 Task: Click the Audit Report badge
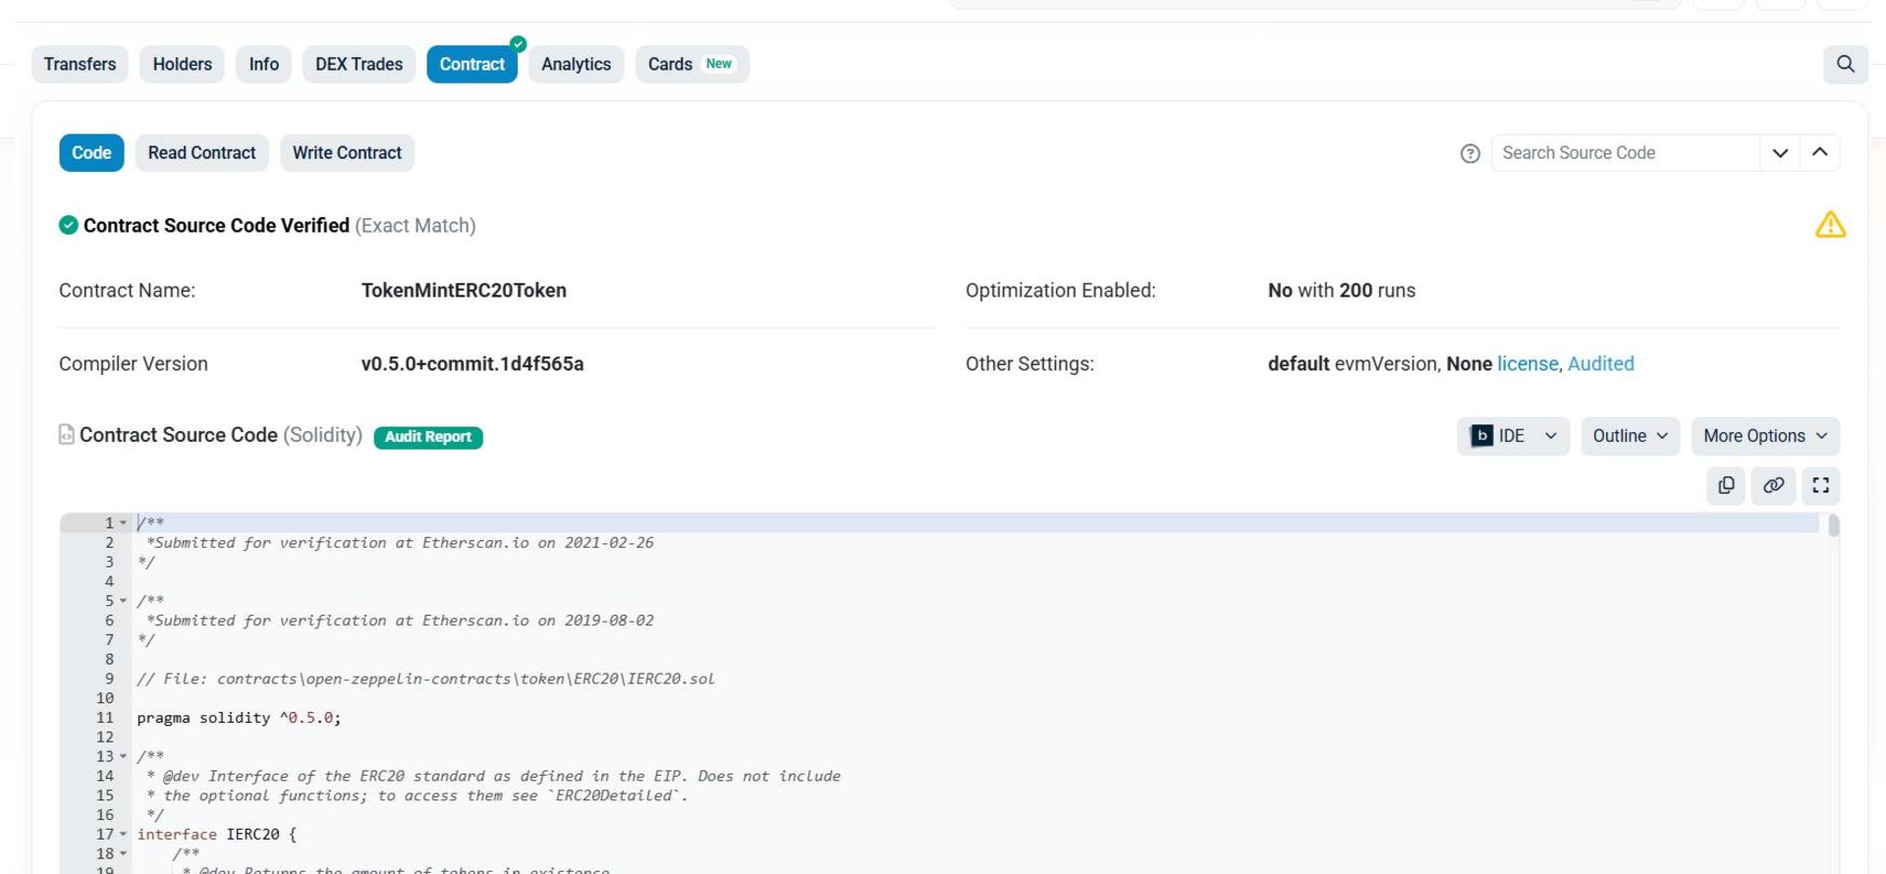coord(427,437)
